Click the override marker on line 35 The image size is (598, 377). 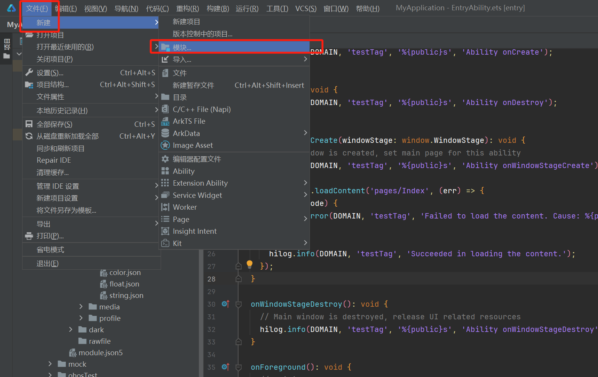(226, 367)
